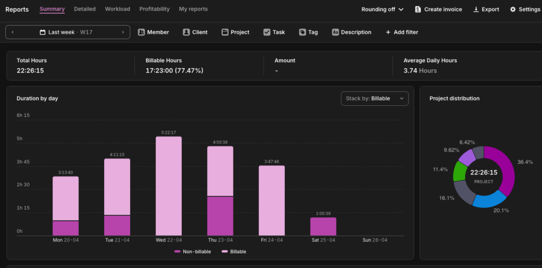Click the Add filter button
The width and height of the screenshot is (542, 268).
tap(402, 32)
